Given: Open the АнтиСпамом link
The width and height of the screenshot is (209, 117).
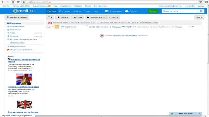Looking at the screenshot, I should [x=132, y=35].
